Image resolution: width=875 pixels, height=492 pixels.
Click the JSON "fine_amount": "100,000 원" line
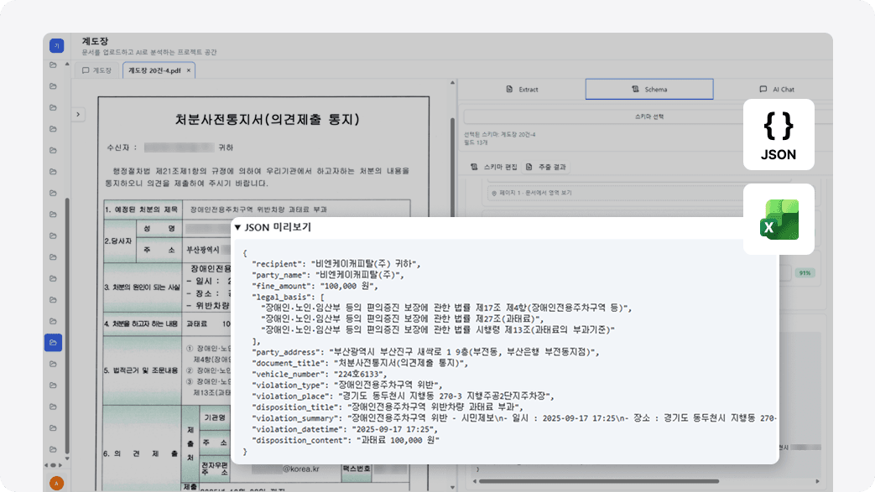click(315, 286)
